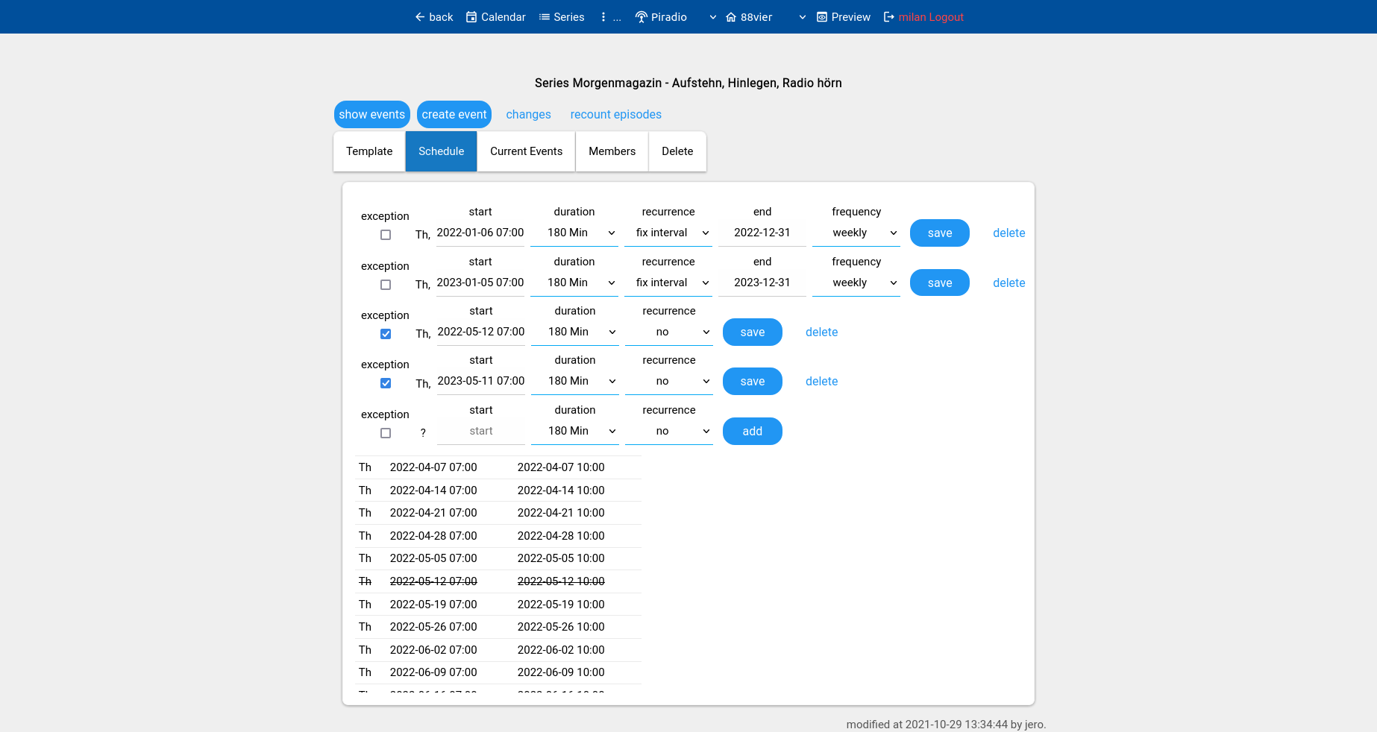
Task: Click the recount episodes link
Action: (615, 114)
